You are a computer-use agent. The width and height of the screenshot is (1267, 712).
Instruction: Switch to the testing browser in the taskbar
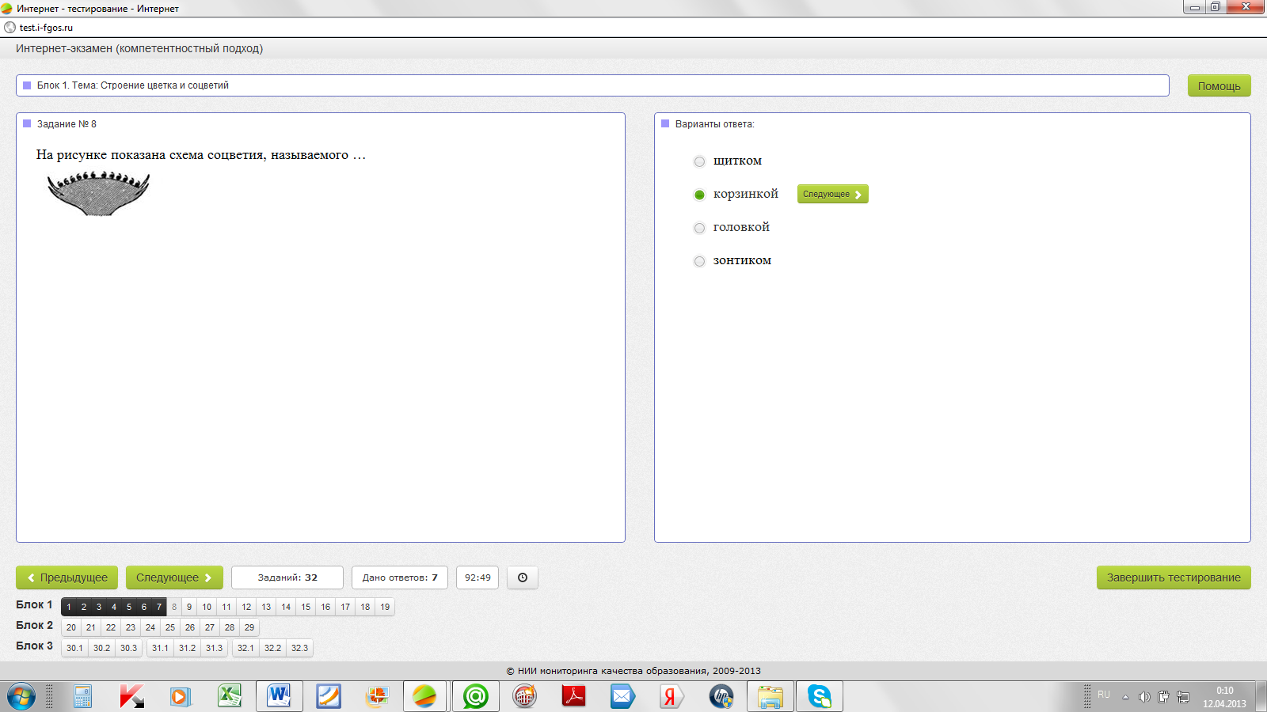pos(425,697)
